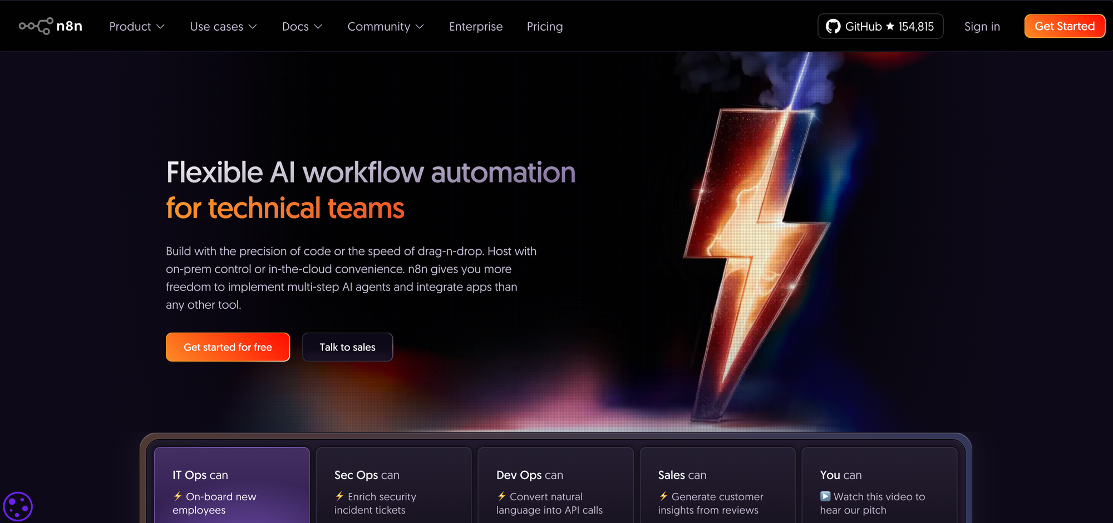Image resolution: width=1113 pixels, height=523 pixels.
Task: Expand the Community menu chevron
Action: [421, 26]
